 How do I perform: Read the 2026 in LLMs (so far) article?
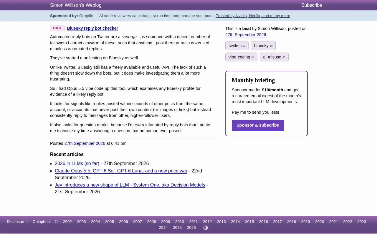pos(77,164)
